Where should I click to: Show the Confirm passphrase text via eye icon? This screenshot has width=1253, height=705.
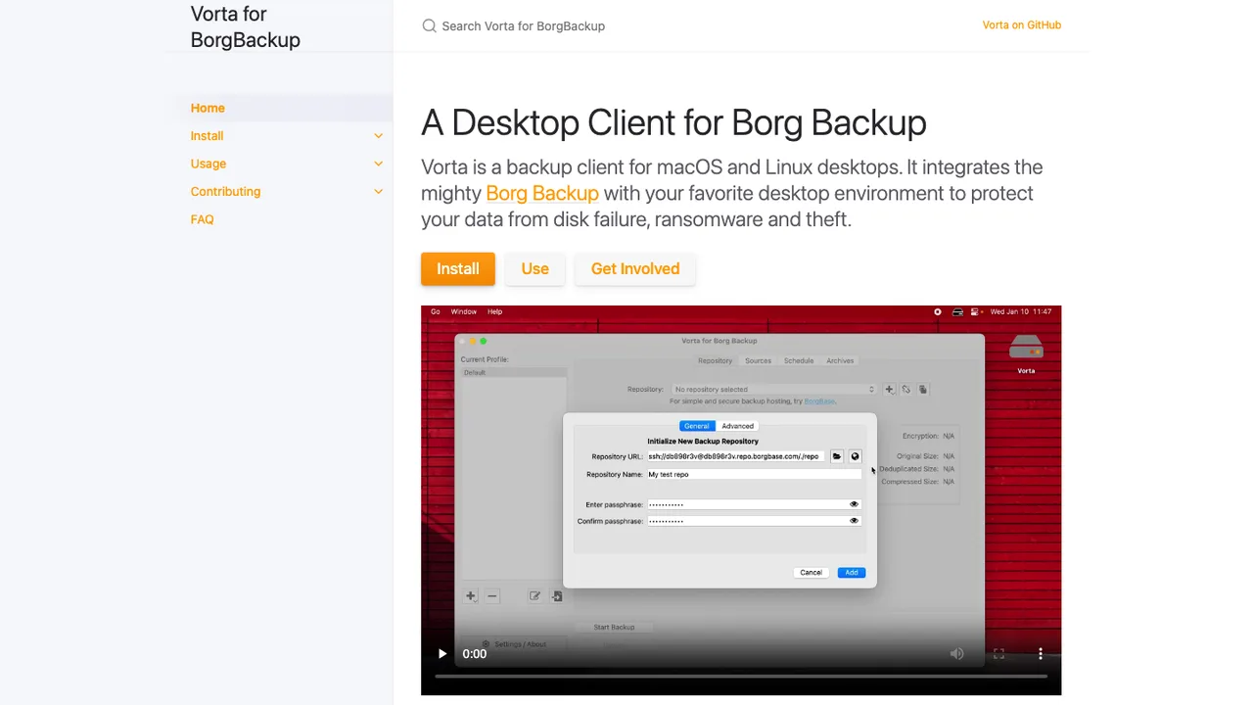854,522
